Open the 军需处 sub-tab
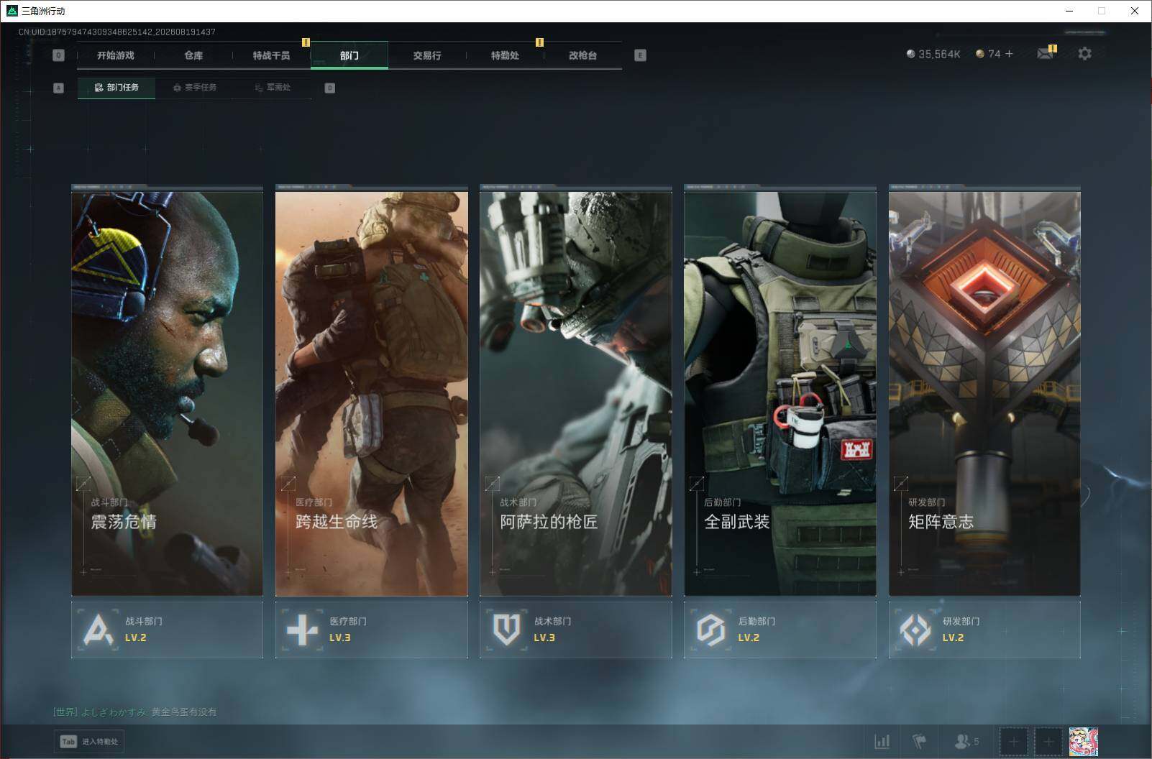Screen dimensions: 1152x759 point(273,88)
